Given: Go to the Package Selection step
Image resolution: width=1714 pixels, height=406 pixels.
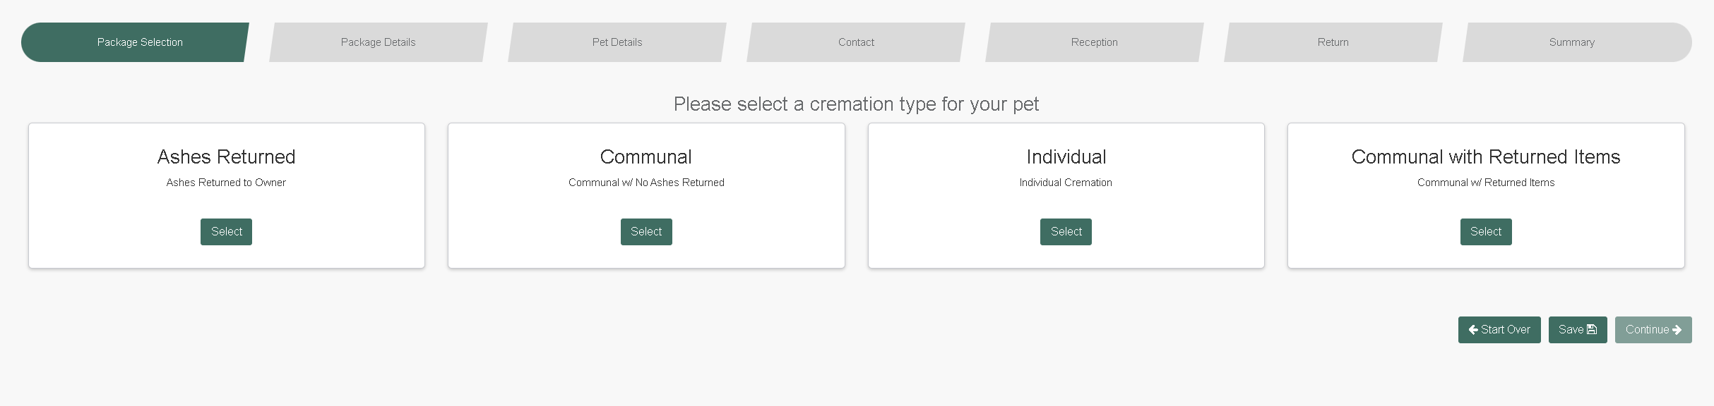Looking at the screenshot, I should pyautogui.click(x=140, y=42).
